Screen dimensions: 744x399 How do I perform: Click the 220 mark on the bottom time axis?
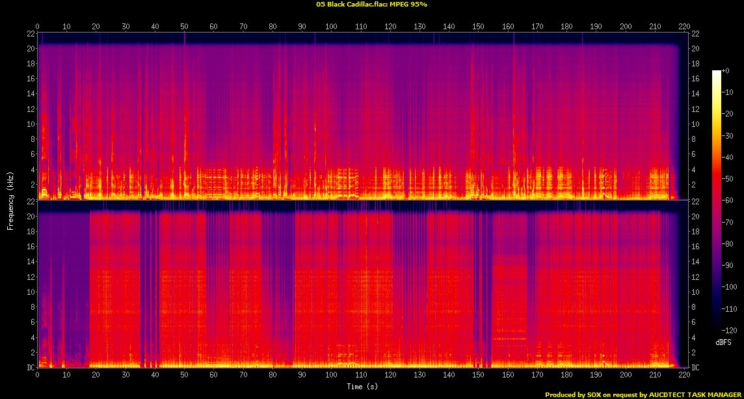pos(684,376)
